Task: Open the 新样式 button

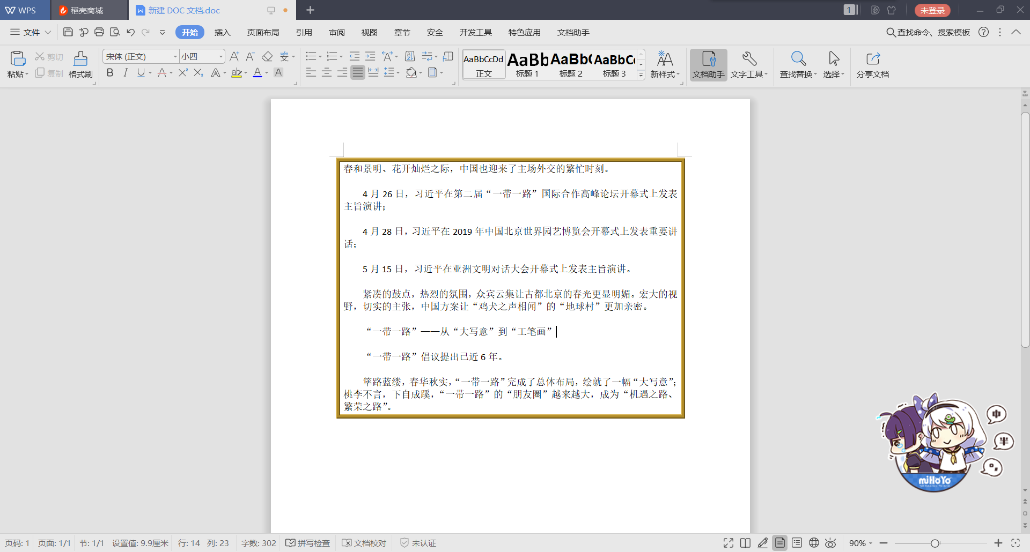Action: coord(665,65)
